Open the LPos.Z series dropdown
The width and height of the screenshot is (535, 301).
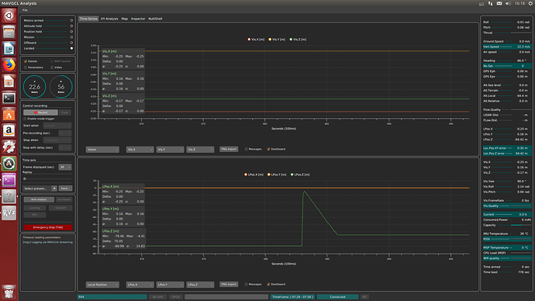pos(200,285)
